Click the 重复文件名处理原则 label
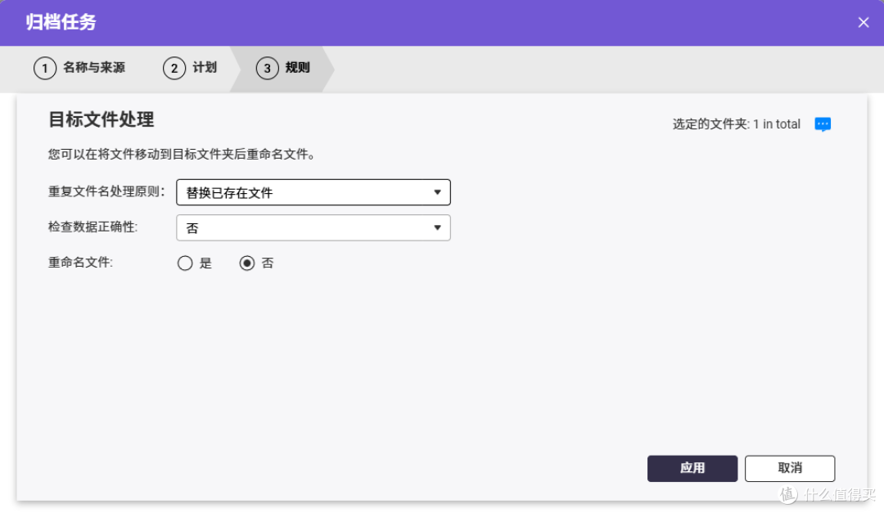Viewport: 884px width, 513px height. [x=106, y=191]
